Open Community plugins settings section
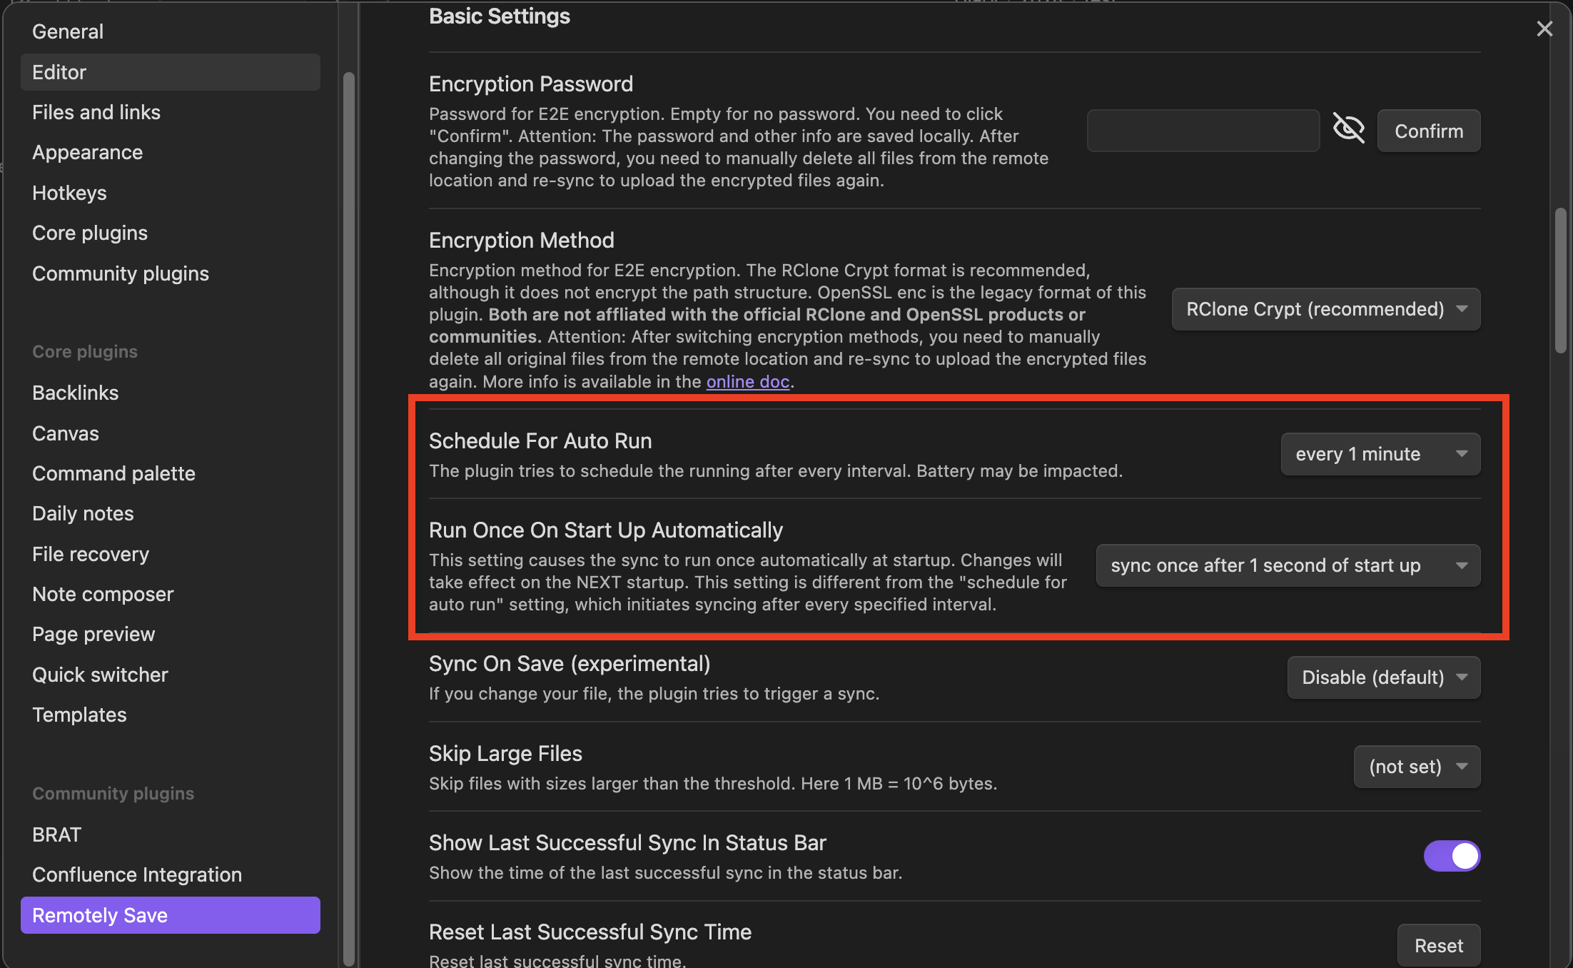Viewport: 1573px width, 968px height. pos(120,273)
